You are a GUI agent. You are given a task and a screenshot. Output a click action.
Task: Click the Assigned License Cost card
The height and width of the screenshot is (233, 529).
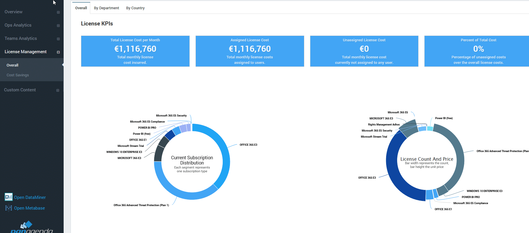pyautogui.click(x=250, y=51)
